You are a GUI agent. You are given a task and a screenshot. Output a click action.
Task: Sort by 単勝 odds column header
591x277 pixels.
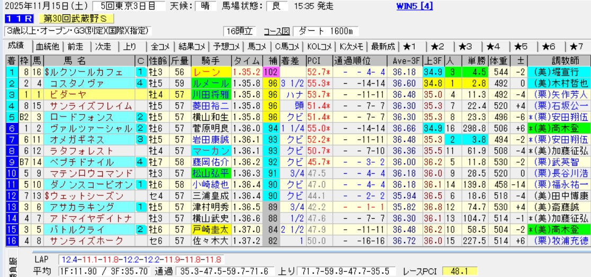(468, 59)
